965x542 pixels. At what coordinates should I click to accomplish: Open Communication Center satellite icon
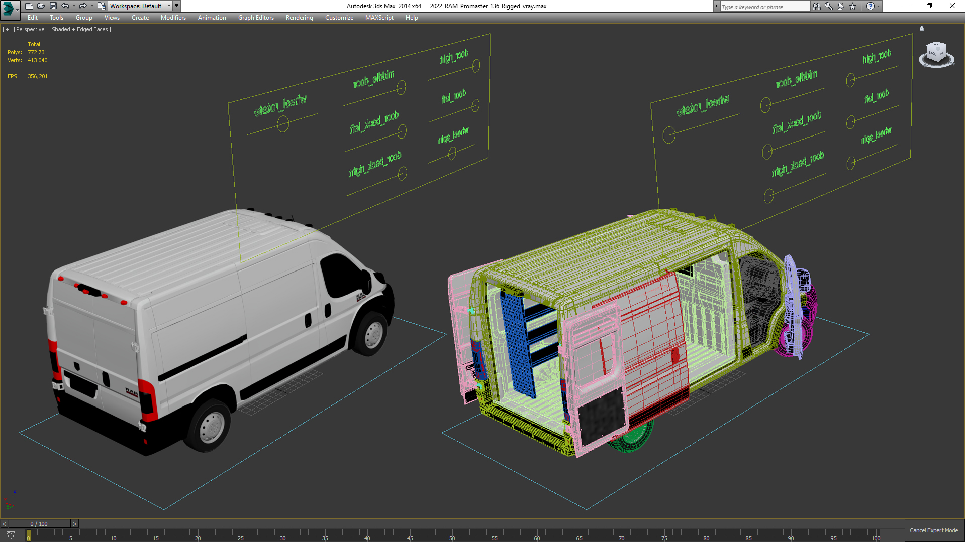tap(841, 6)
